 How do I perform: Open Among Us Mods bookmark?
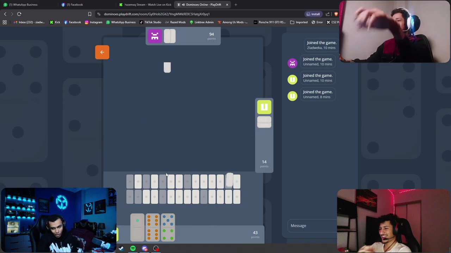(x=233, y=22)
